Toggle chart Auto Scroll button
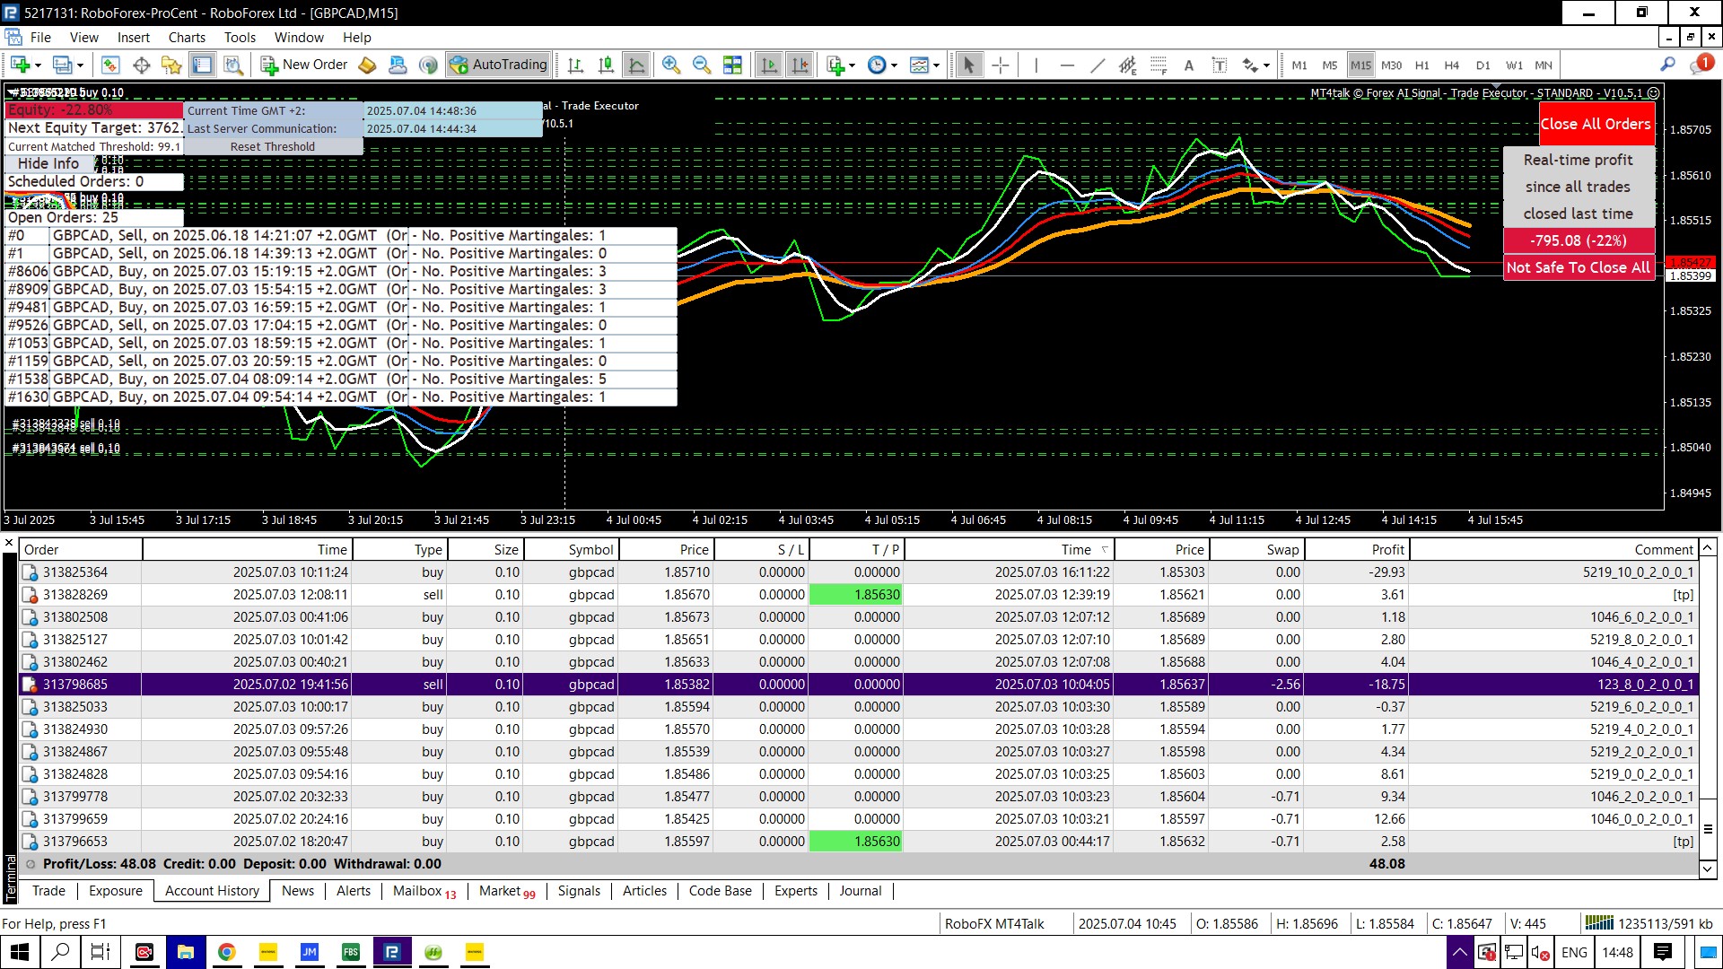Screen dimensions: 1723x969 [769, 65]
